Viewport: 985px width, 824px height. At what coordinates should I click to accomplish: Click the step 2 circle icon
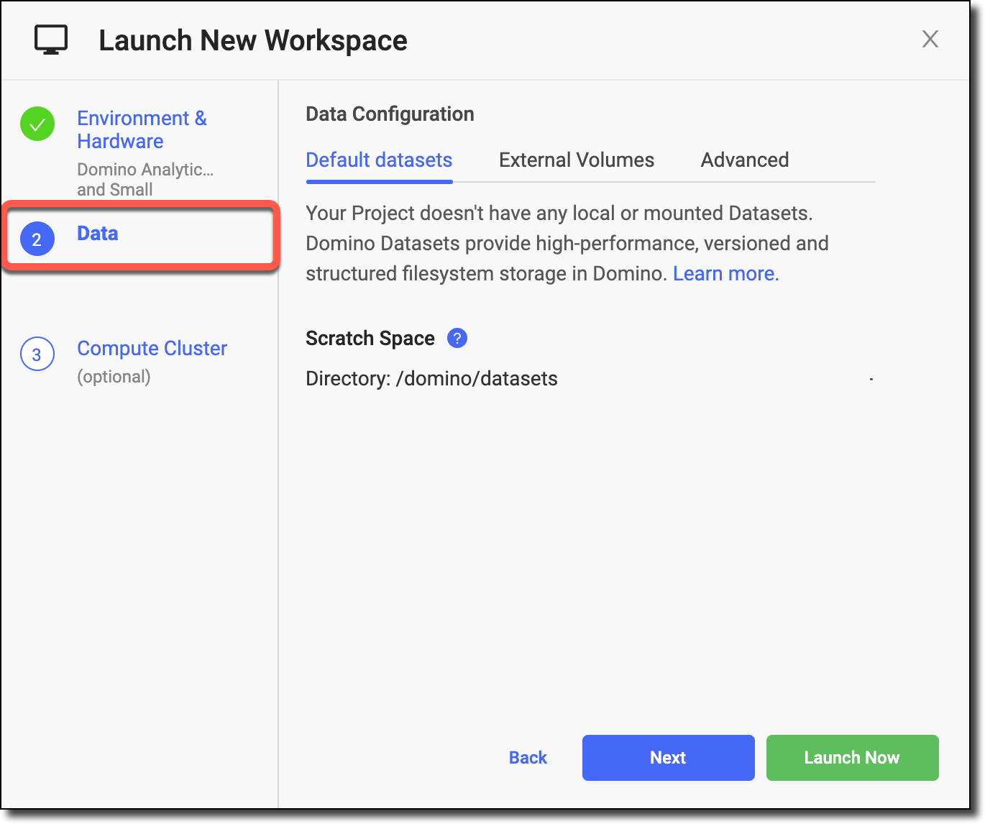(x=37, y=239)
